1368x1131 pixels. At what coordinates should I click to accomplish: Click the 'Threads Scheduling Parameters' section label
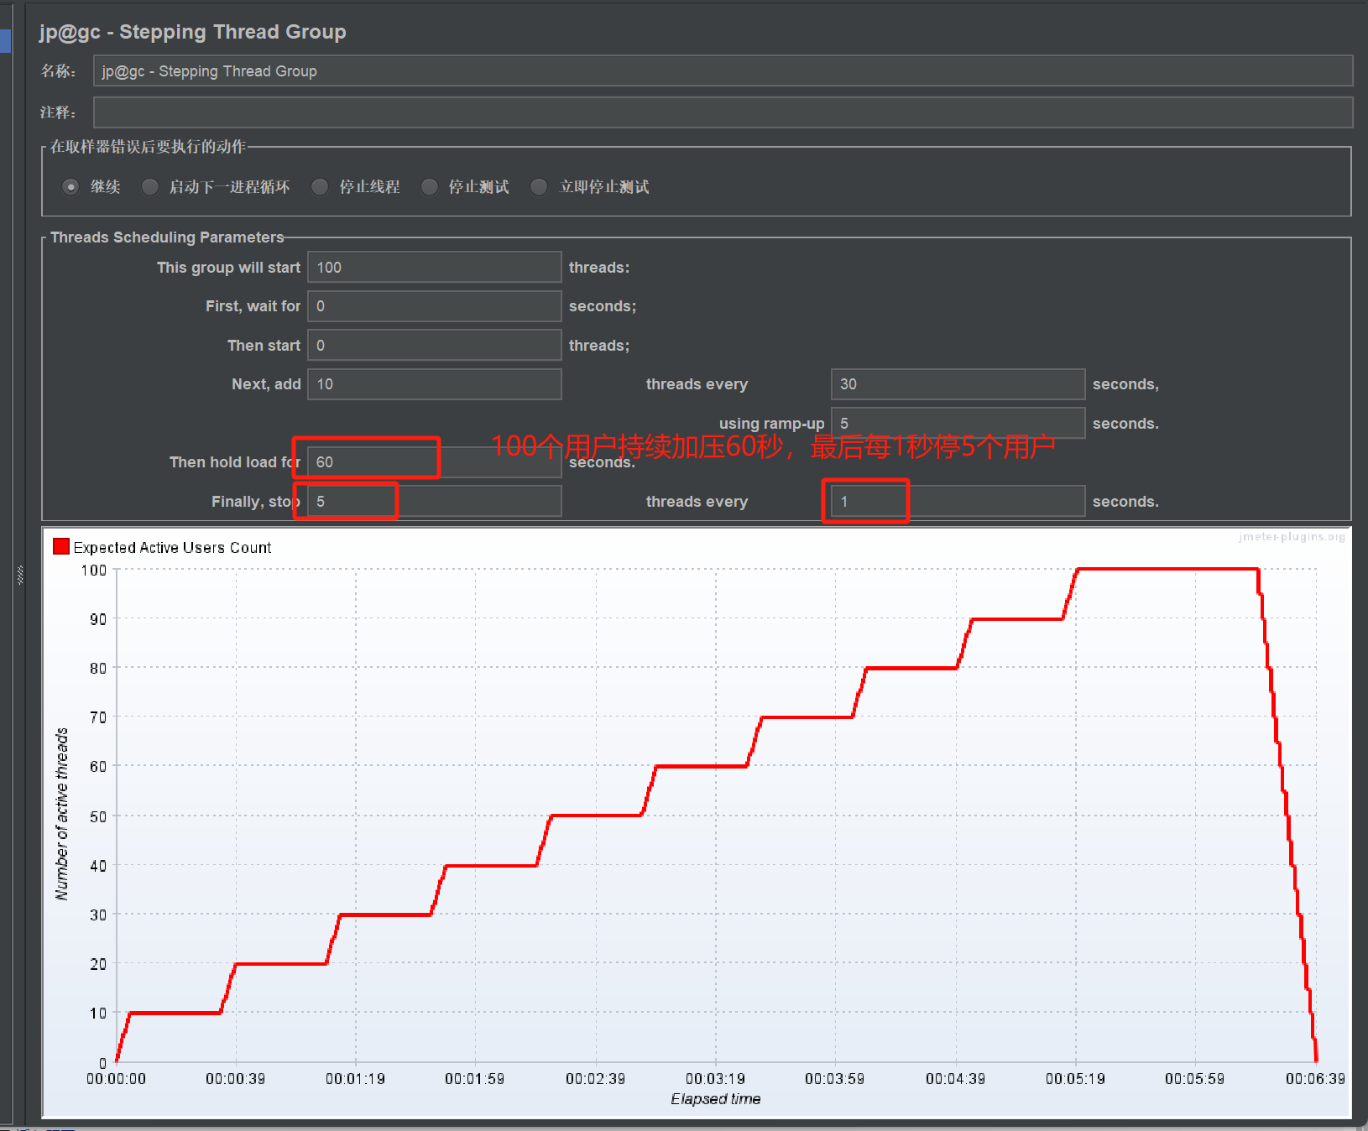click(167, 237)
